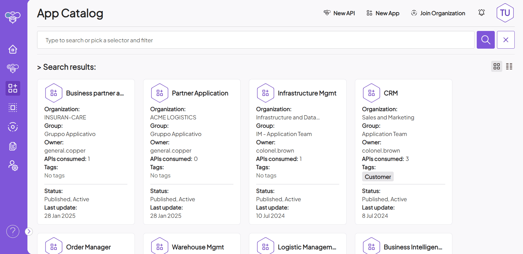Click the New App button
Viewport: 523px width, 254px height.
pos(383,13)
